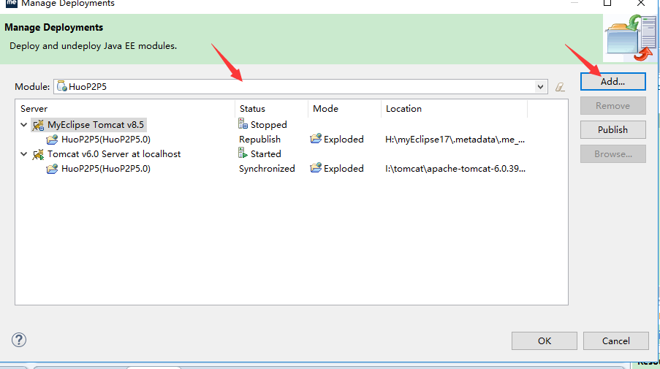The width and height of the screenshot is (660, 369).
Task: Click Exploded mode icon in the Synchronized row
Action: pos(316,168)
